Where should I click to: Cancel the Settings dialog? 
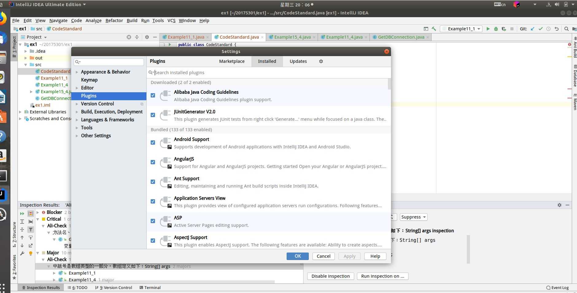coord(323,256)
